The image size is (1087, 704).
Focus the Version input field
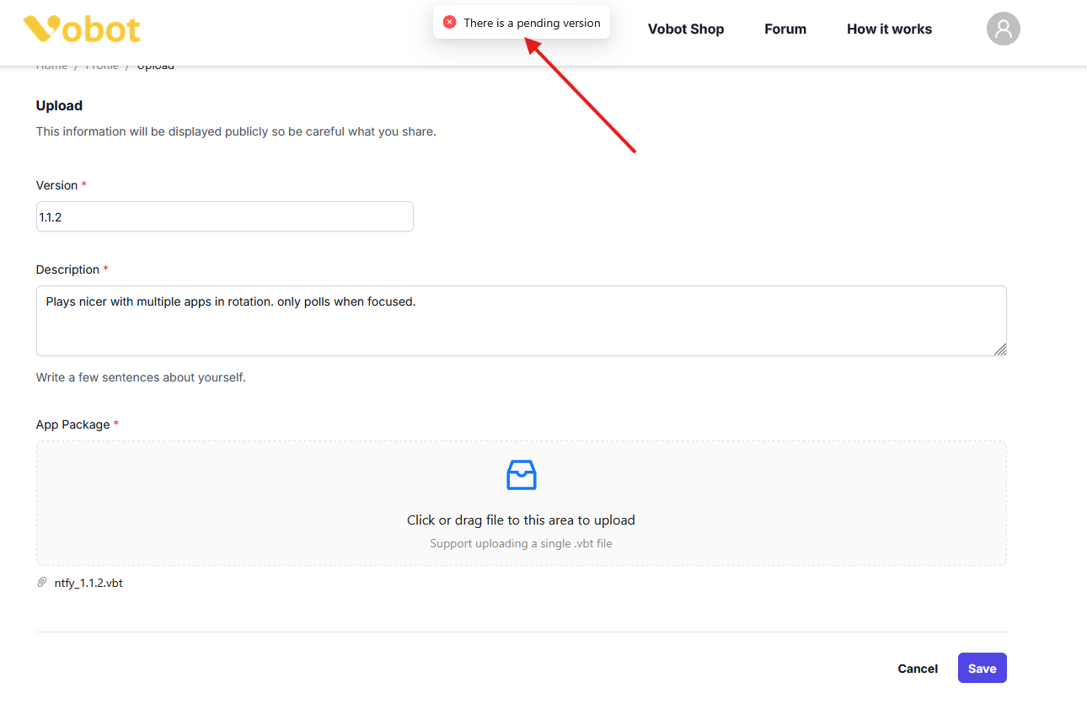pos(225,216)
